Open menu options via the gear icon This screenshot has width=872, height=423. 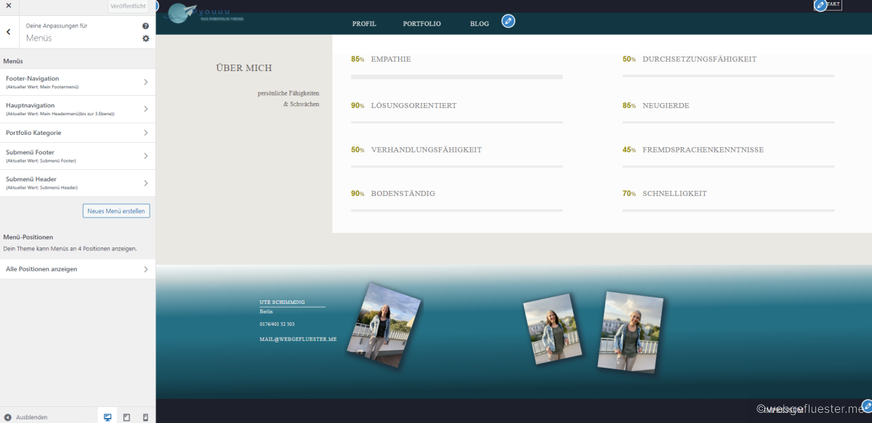[x=145, y=38]
